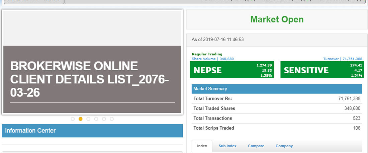Click the SENSITIVE percent change 1.54%
368x153 pixels.
coord(357,75)
